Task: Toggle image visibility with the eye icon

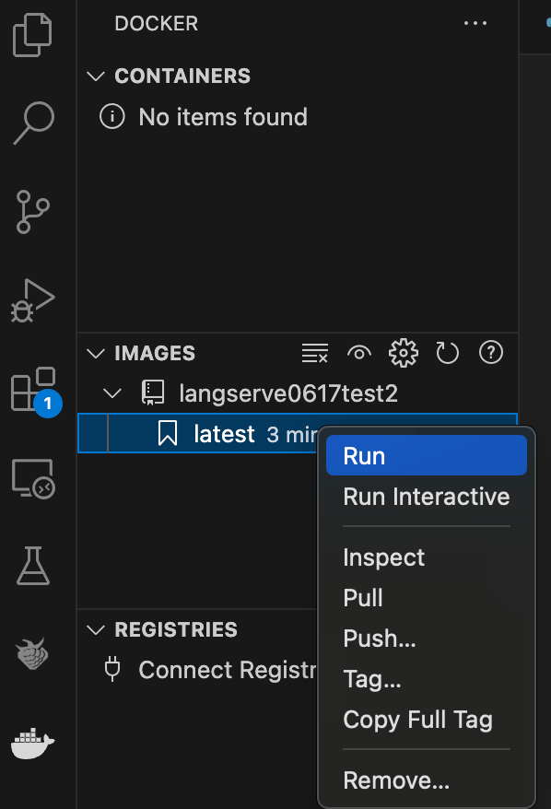Action: (359, 354)
